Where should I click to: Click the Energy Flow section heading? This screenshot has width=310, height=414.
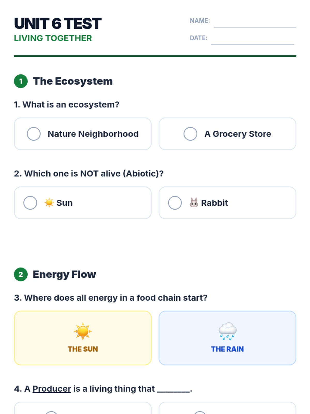tap(64, 274)
